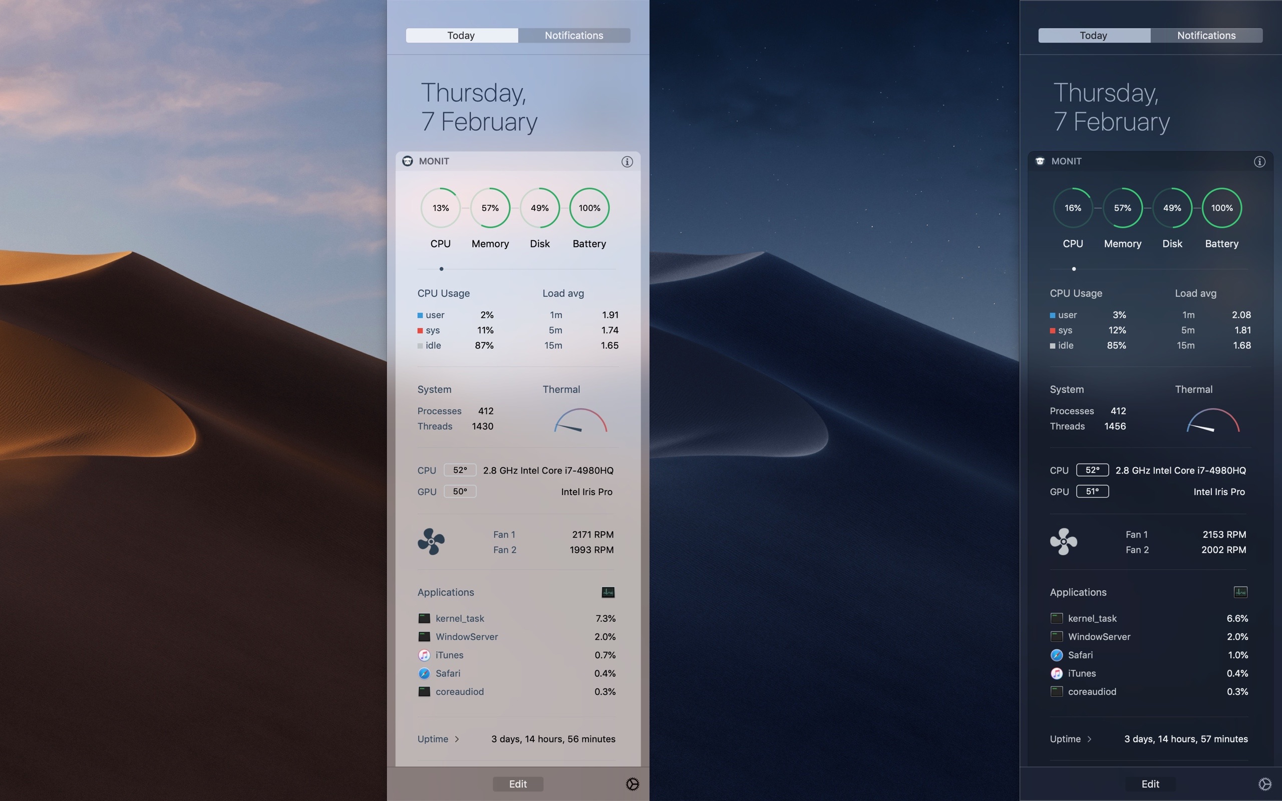Click the Edit button in left Today panel
Image resolution: width=1282 pixels, height=801 pixels.
(x=518, y=782)
